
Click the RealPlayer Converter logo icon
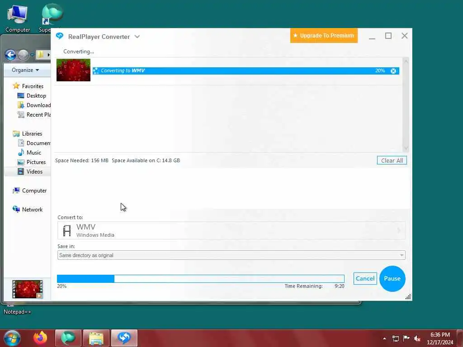[60, 36]
